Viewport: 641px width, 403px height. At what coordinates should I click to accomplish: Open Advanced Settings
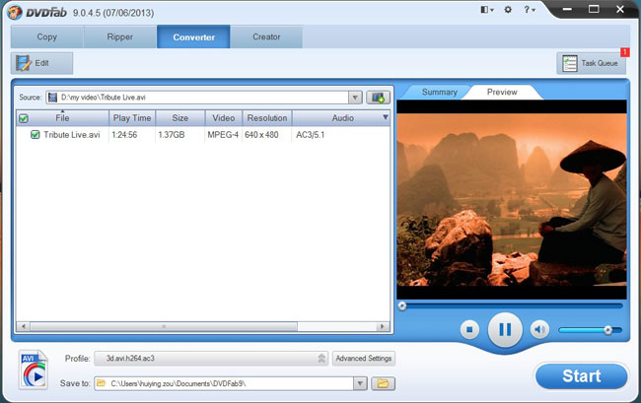(x=364, y=358)
